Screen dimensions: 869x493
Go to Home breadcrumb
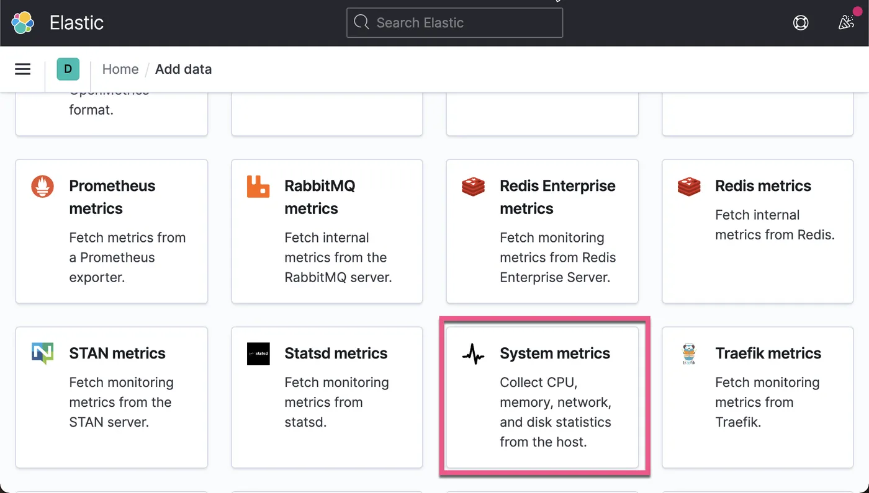pyautogui.click(x=120, y=69)
